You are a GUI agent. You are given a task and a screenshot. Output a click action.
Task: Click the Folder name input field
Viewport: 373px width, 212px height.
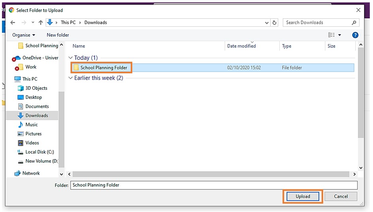tap(214, 185)
